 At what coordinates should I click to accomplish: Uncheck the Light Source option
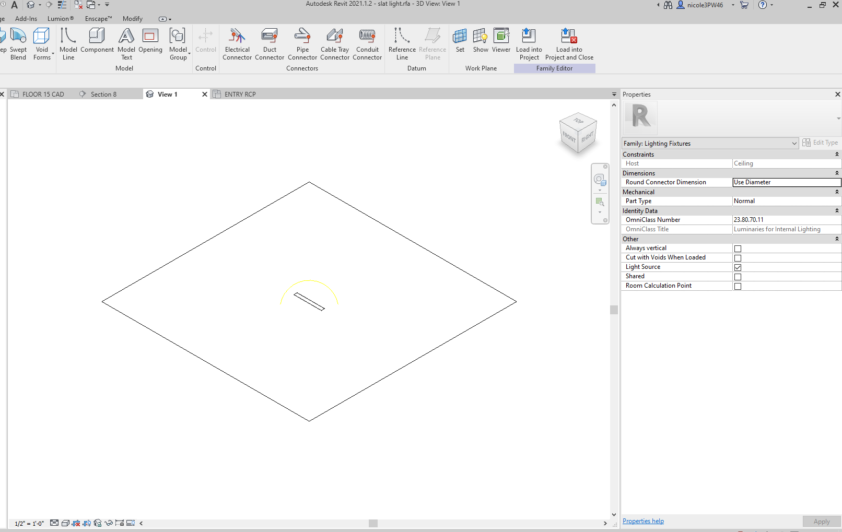[738, 267]
